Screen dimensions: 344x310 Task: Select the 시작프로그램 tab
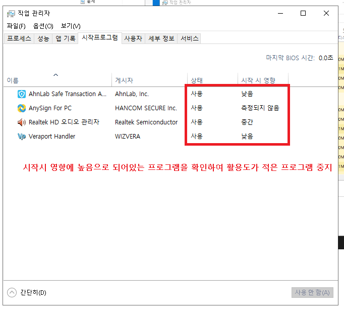(x=100, y=38)
